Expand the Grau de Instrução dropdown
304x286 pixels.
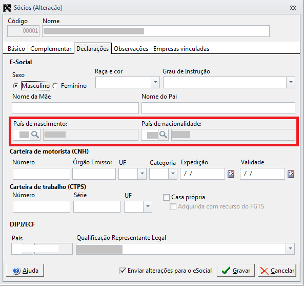click(x=291, y=82)
